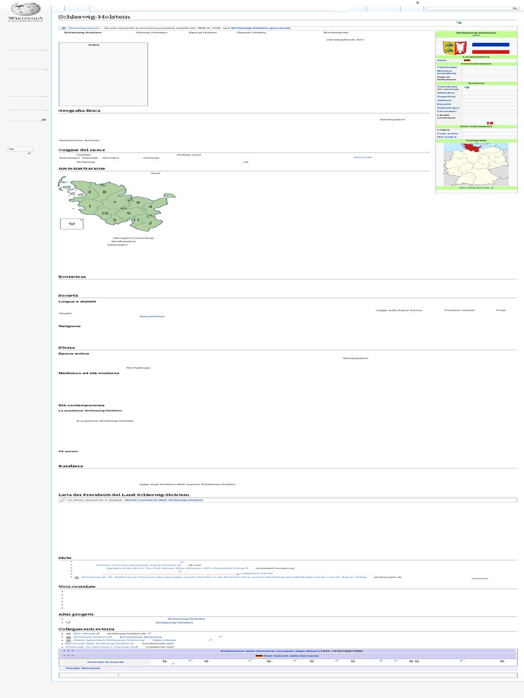Image resolution: width=524 pixels, height=698 pixels.
Task: Click the disambiguation icon in the hatnote
Action: [63, 28]
